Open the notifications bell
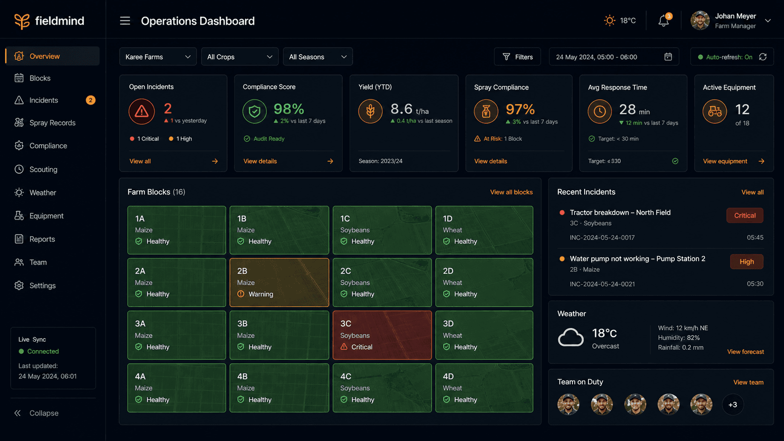This screenshot has height=441, width=784. pyautogui.click(x=663, y=21)
